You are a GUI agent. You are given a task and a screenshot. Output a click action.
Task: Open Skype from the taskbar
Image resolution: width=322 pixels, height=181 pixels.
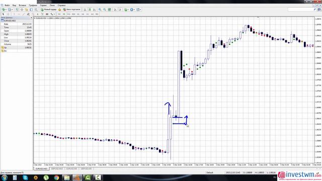coord(25,177)
